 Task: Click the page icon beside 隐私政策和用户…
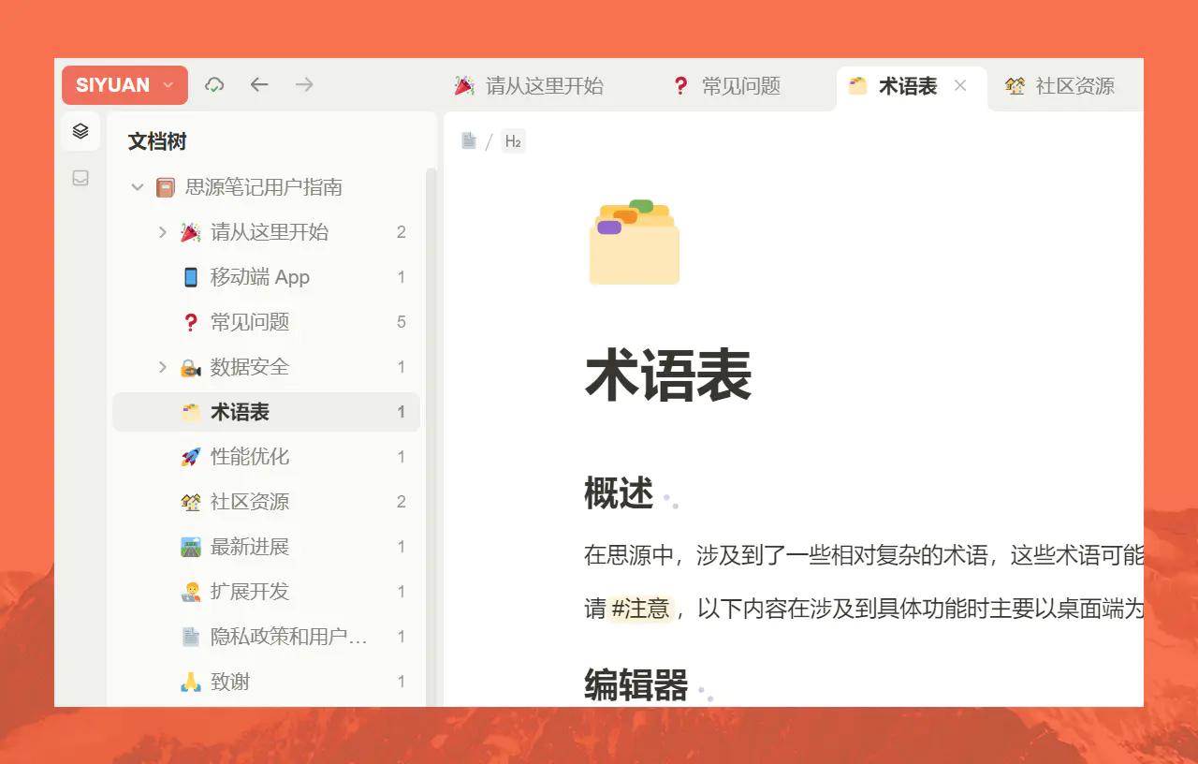tap(191, 637)
